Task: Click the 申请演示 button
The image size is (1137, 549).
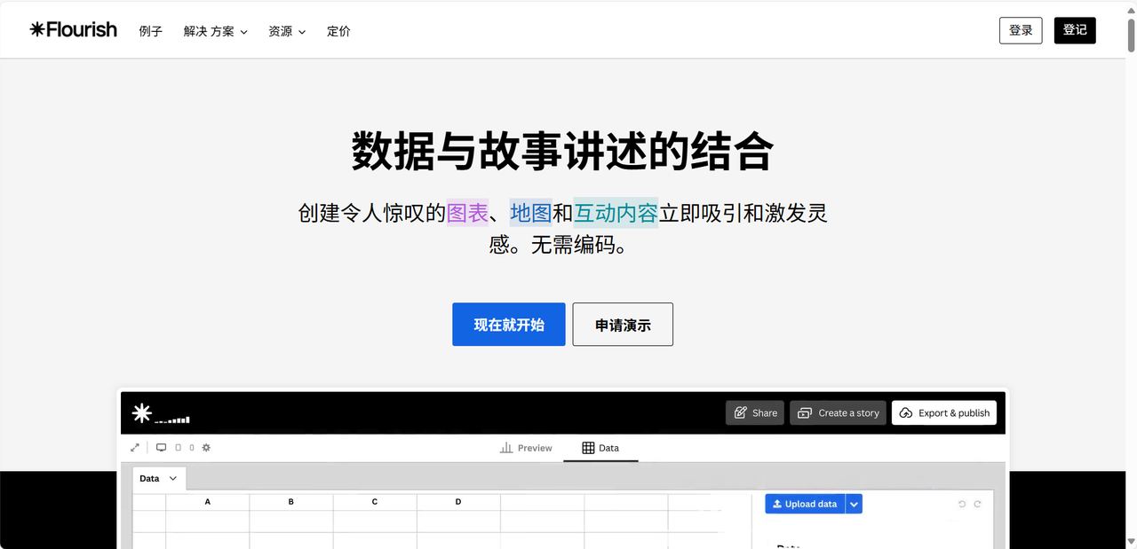Action: click(623, 325)
